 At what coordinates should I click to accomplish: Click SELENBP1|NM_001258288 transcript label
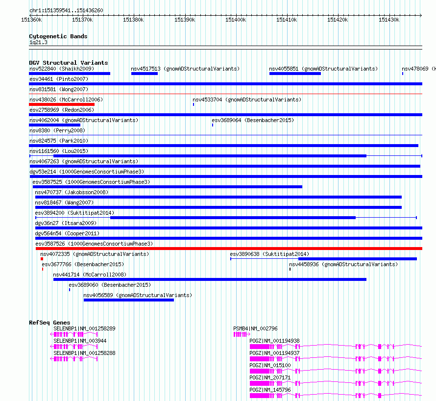(x=84, y=353)
